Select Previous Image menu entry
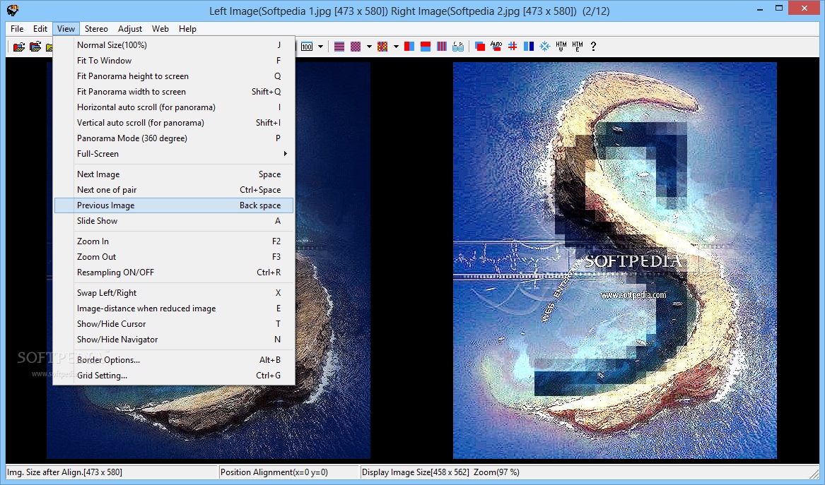Viewport: 825px width, 485px height. (x=174, y=205)
